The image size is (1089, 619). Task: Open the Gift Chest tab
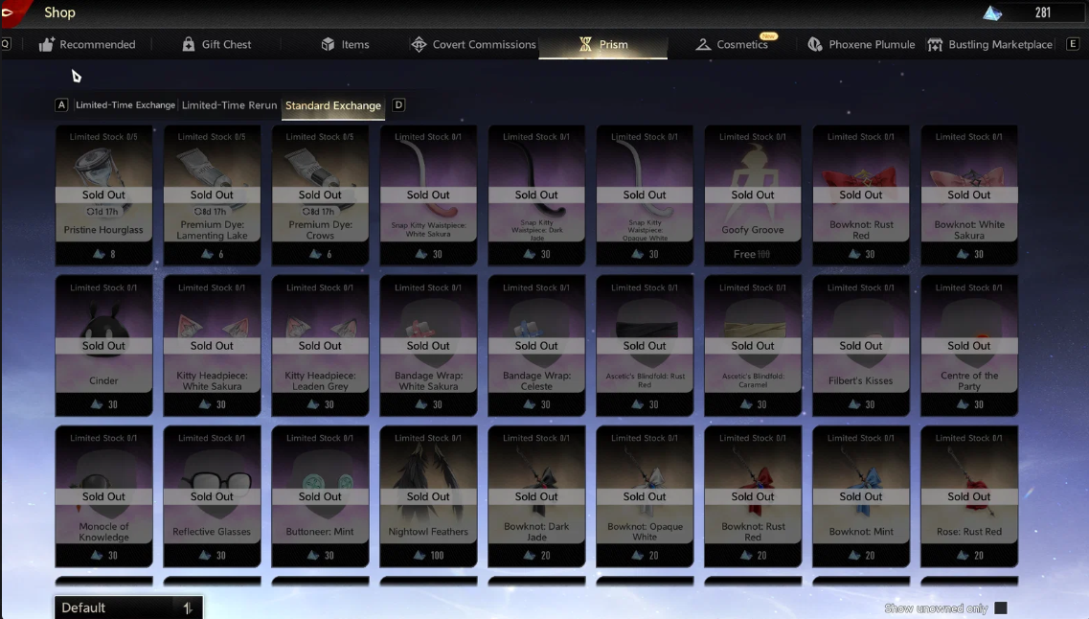pos(216,44)
